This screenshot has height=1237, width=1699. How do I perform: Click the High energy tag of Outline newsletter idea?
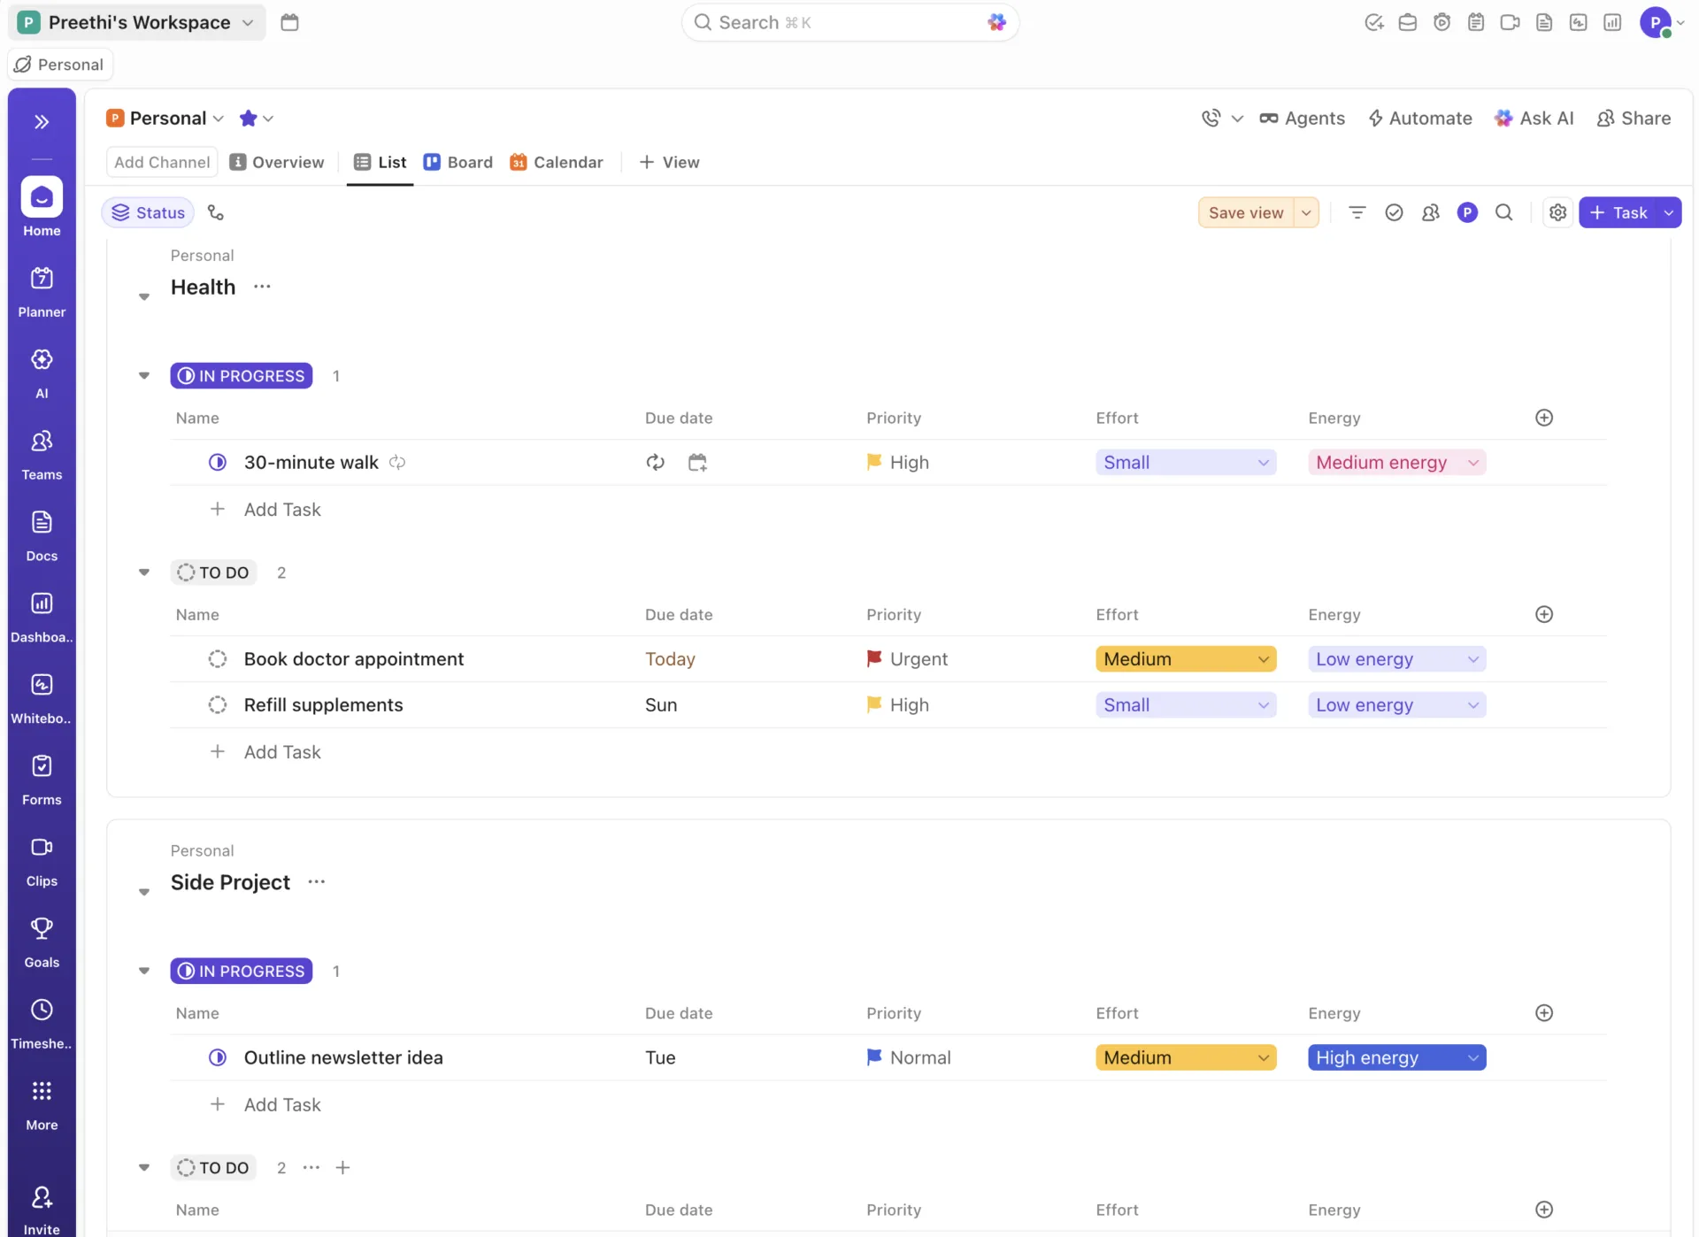pyautogui.click(x=1396, y=1057)
